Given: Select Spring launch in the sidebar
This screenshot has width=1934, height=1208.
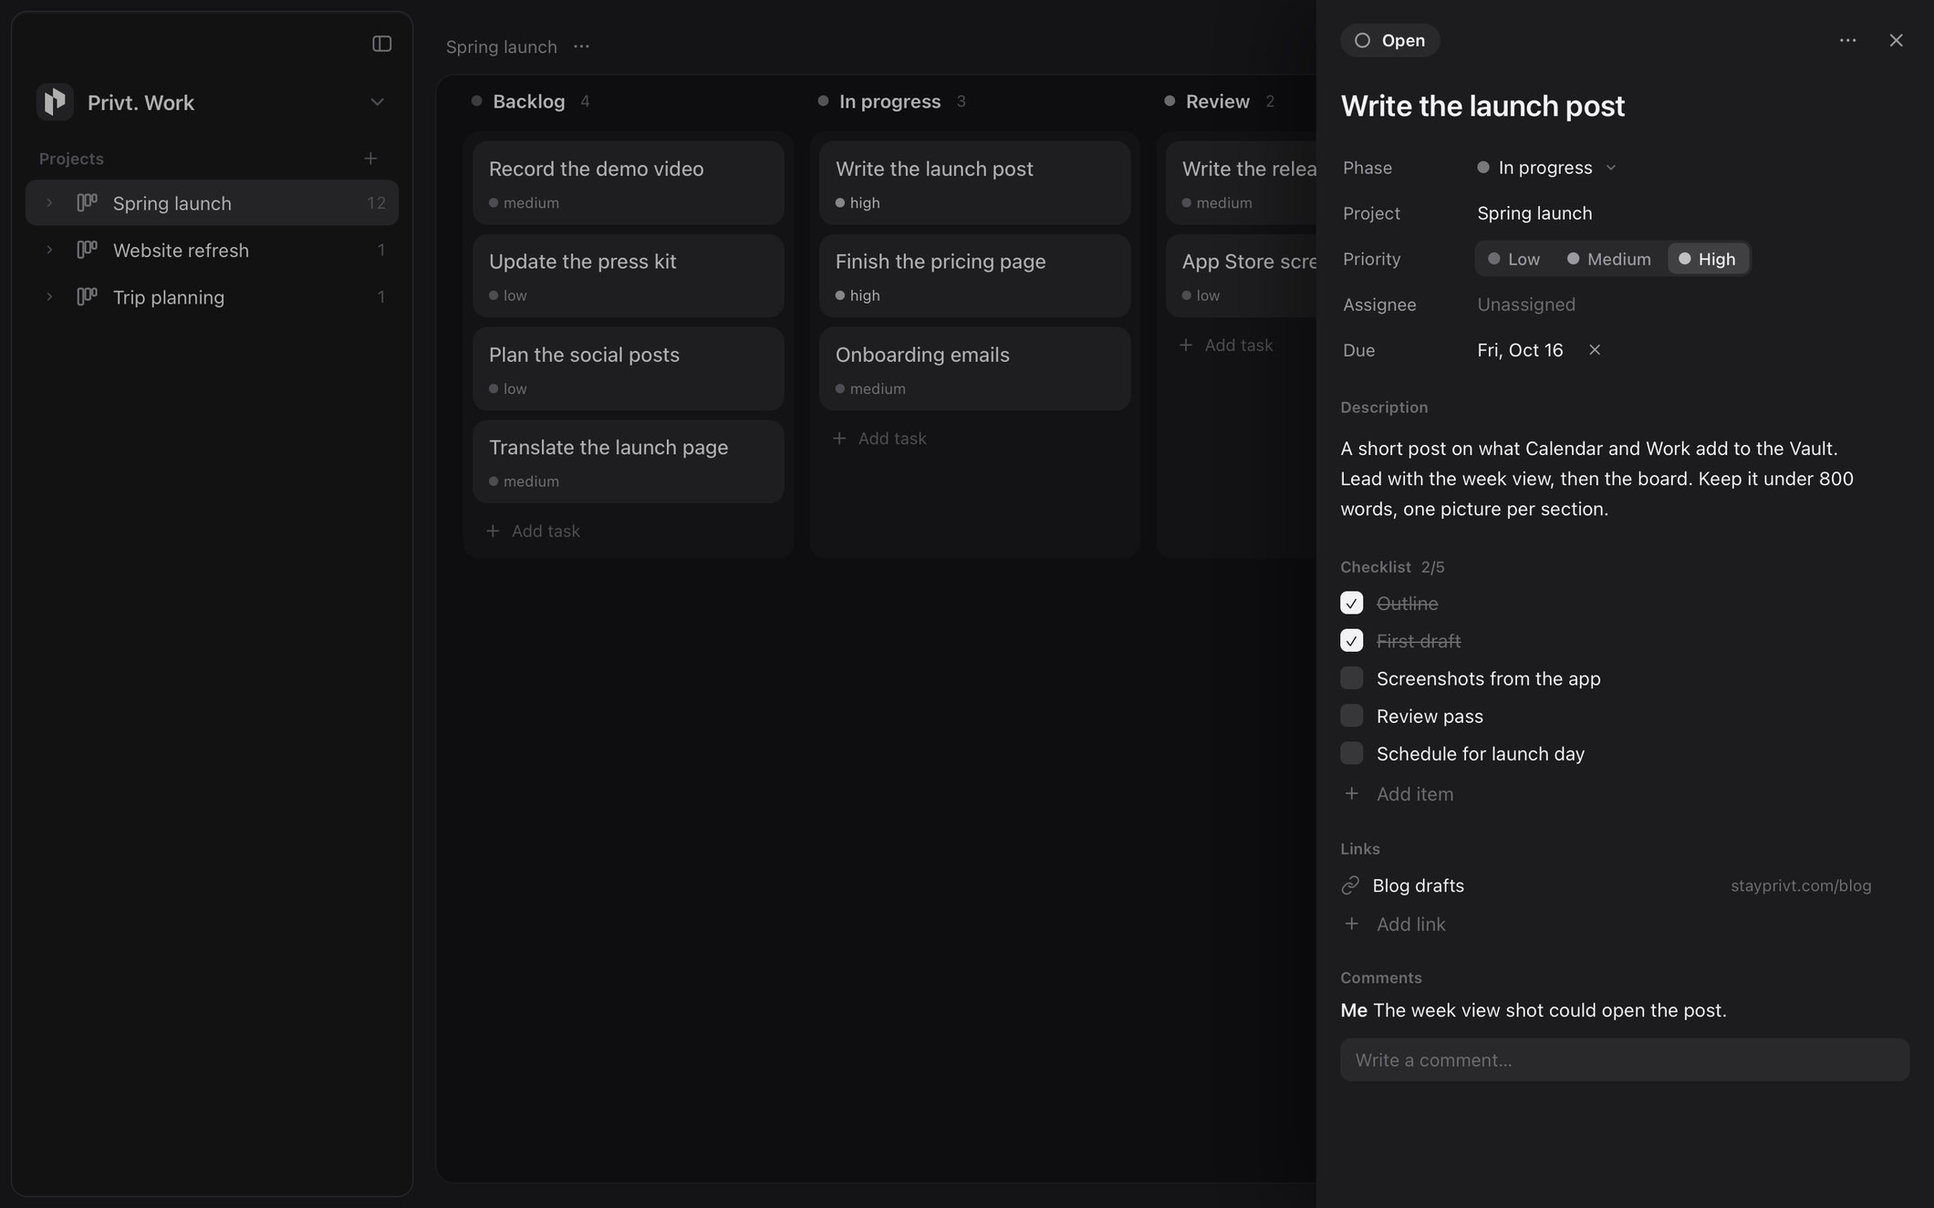Looking at the screenshot, I should pyautogui.click(x=212, y=202).
